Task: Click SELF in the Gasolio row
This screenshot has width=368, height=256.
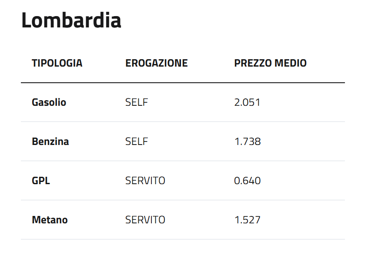Action: tap(136, 102)
